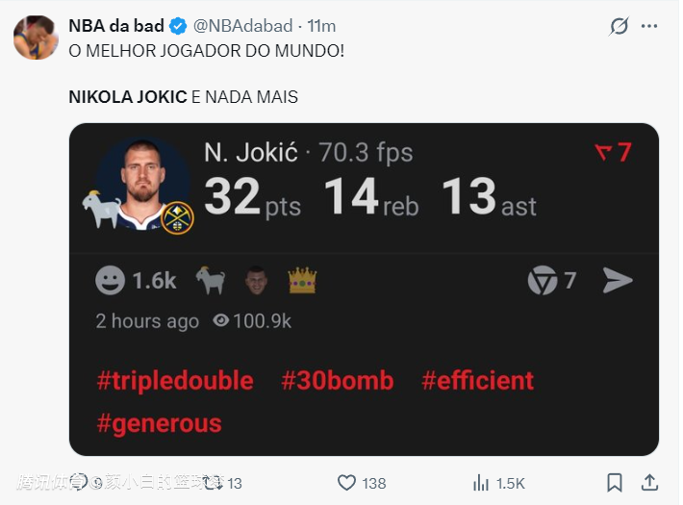The height and width of the screenshot is (505, 683).
Task: Open the #tripledouble hashtag
Action: pos(174,381)
